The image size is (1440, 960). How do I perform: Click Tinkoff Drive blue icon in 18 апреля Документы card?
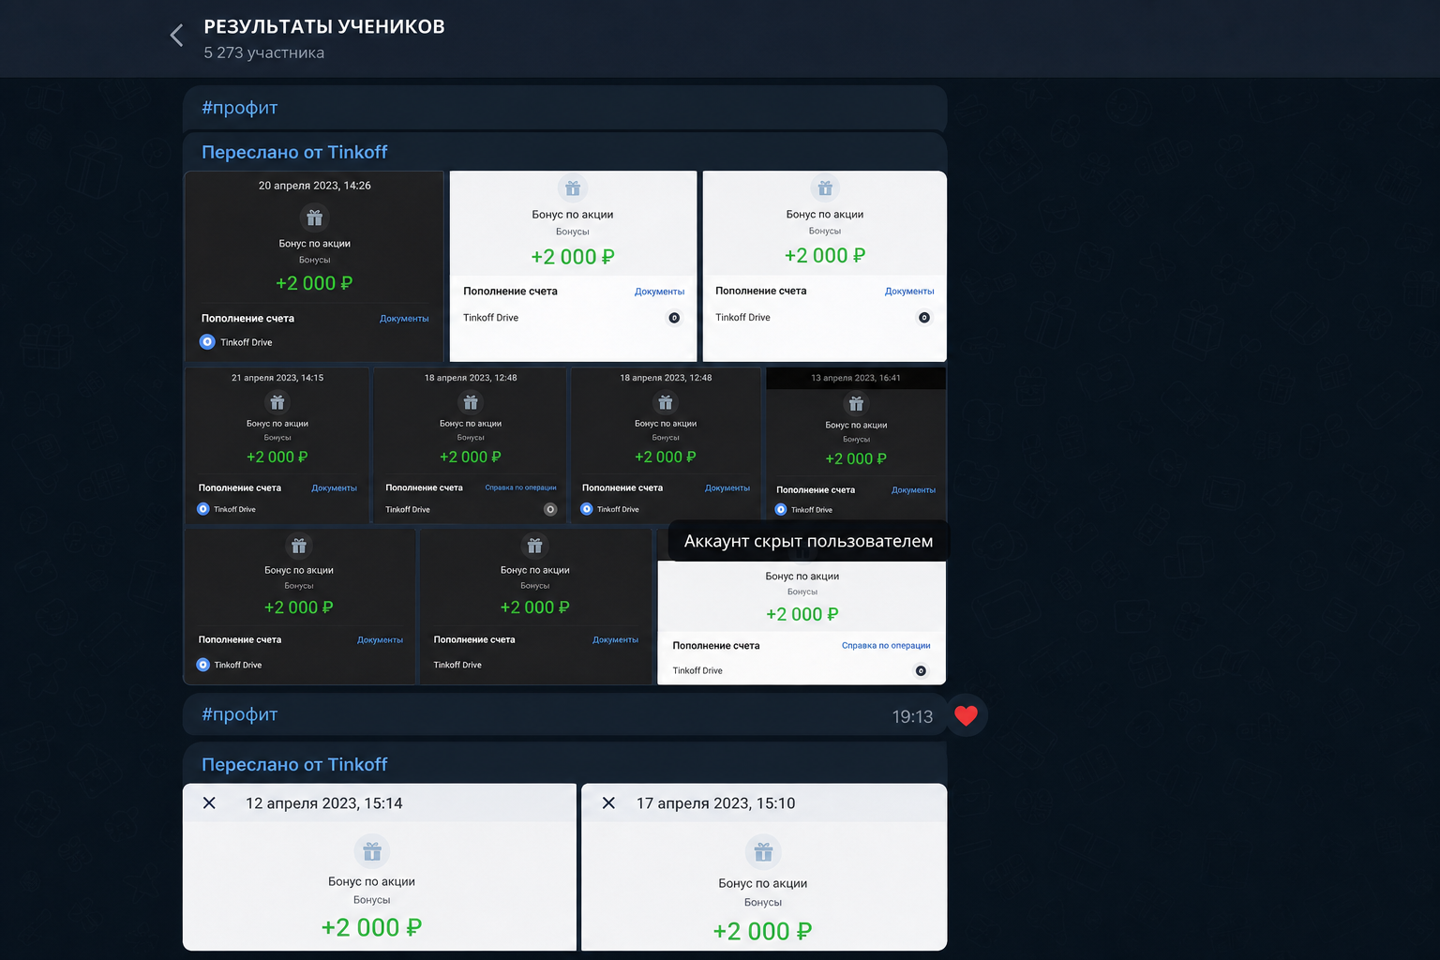[x=587, y=509]
